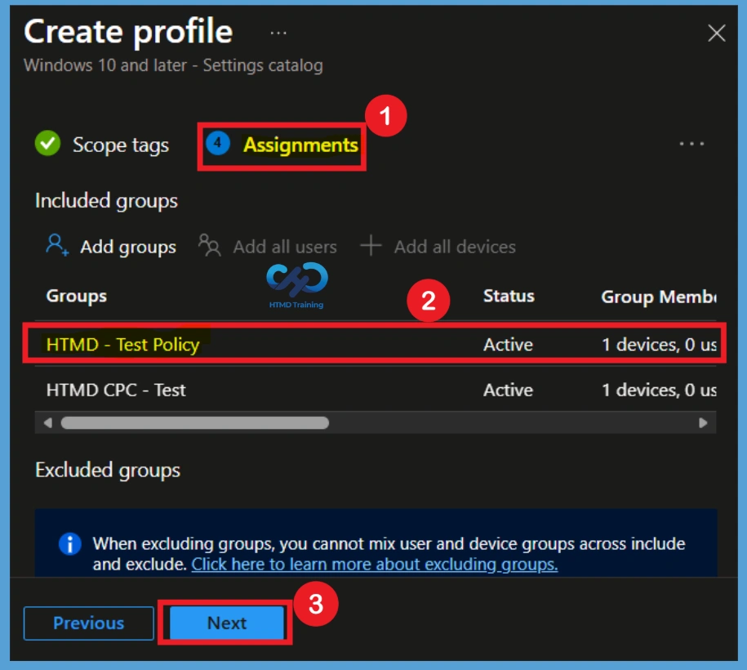The width and height of the screenshot is (747, 670).
Task: Click member count for HTMD CPC - Test
Action: 659,390
